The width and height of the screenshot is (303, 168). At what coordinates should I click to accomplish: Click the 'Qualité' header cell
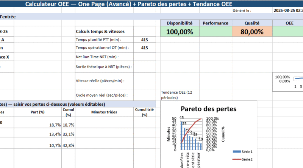click(x=252, y=23)
